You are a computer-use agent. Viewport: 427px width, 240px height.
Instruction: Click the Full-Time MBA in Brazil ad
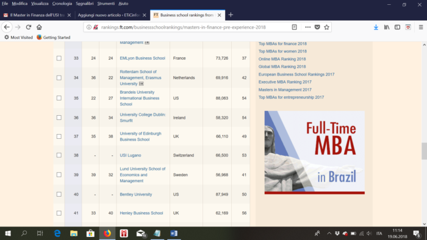(315, 152)
